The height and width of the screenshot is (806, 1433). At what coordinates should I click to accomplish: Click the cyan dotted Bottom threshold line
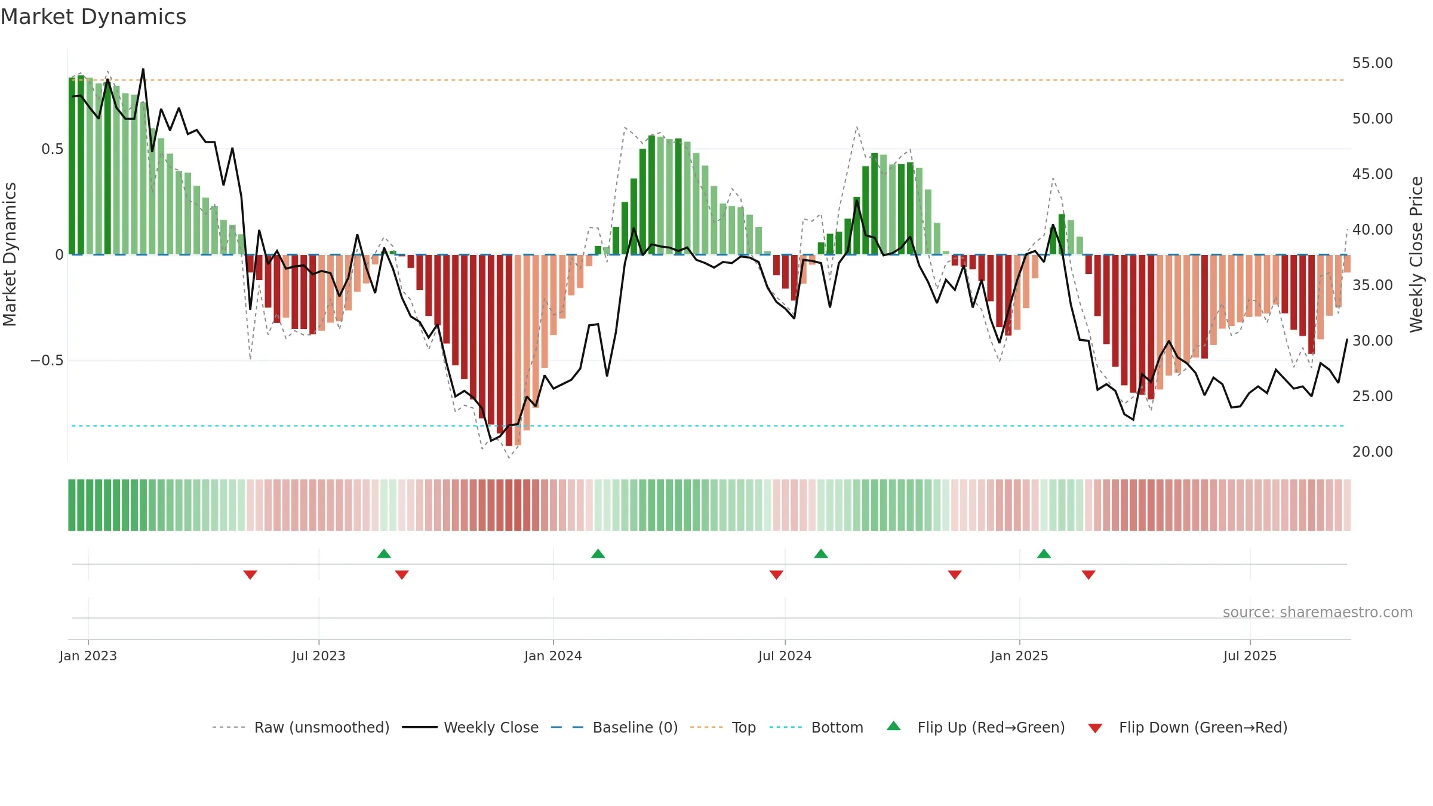(x=708, y=426)
